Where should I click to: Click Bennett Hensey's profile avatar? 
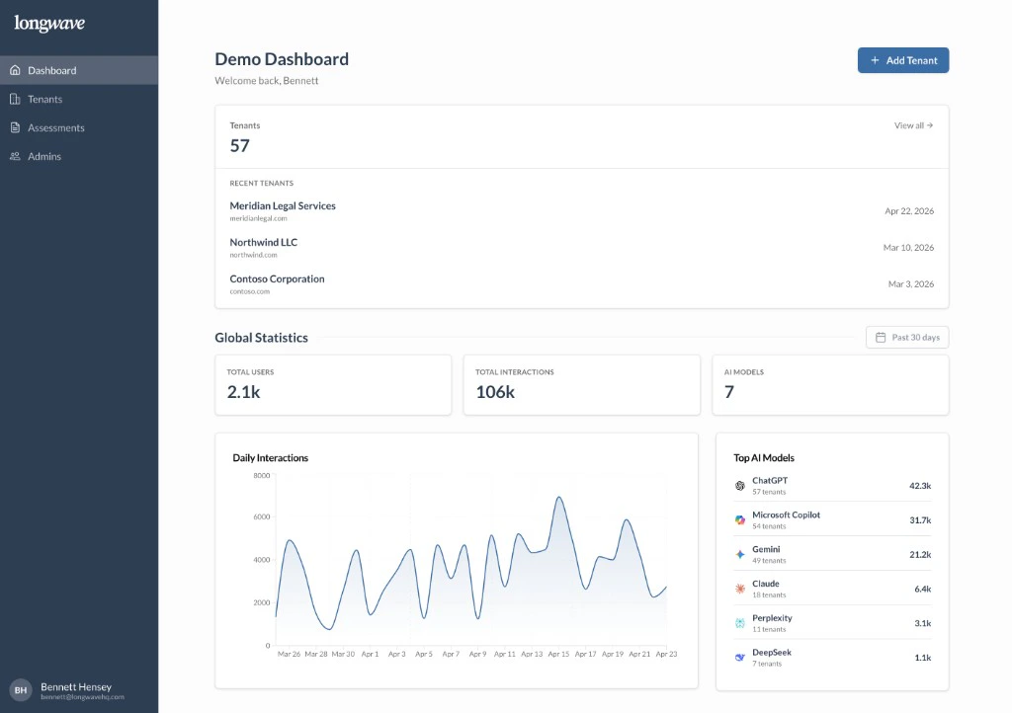20,692
